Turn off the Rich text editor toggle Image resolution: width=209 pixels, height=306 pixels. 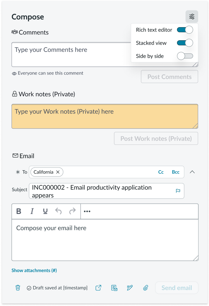185,30
